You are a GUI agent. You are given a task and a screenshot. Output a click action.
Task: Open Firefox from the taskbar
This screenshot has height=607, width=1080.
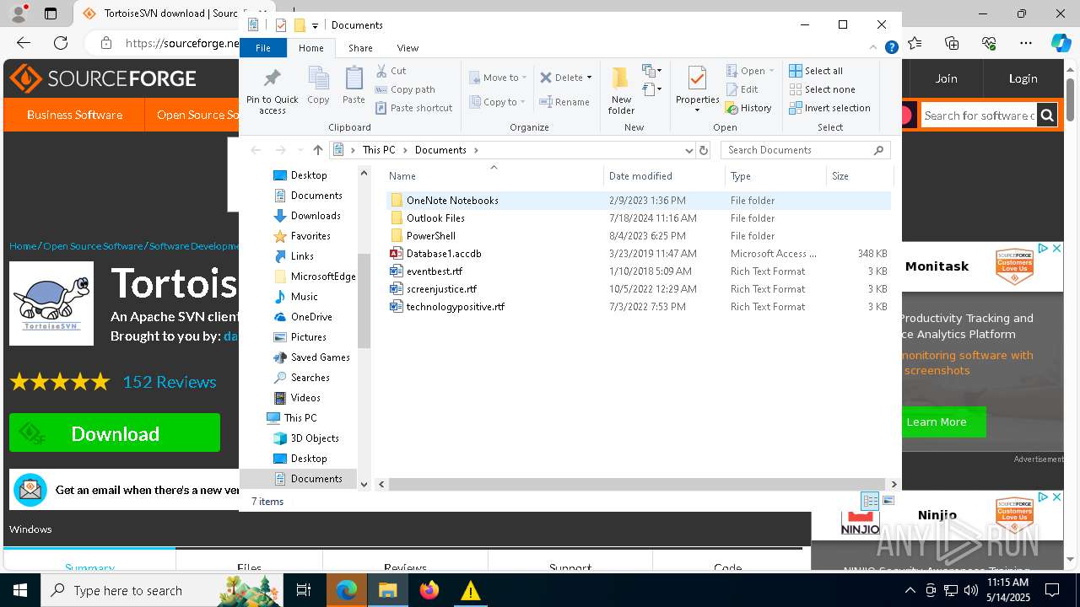tap(429, 590)
